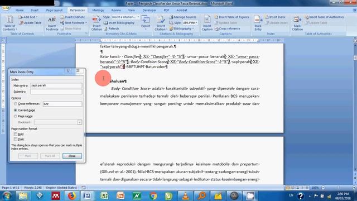Open VLC media player from the taskbar
357x201 pixels.
186,196
